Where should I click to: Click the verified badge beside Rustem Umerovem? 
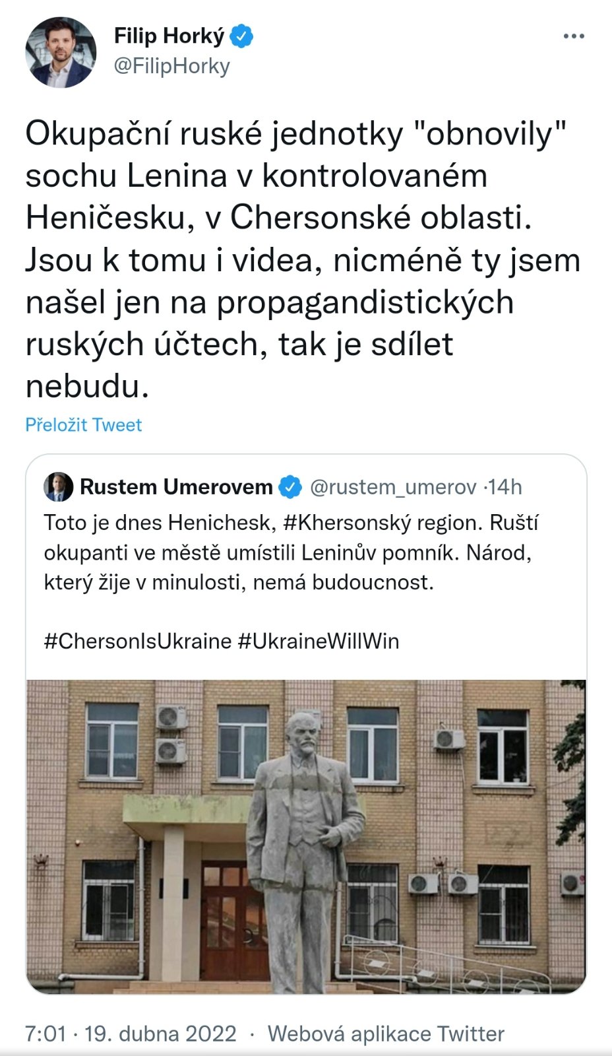(x=290, y=487)
